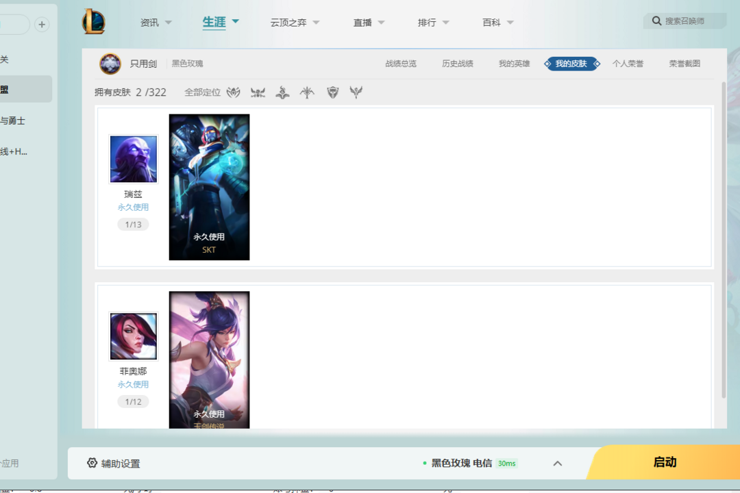The height and width of the screenshot is (493, 740).
Task: Open 辅助设置 gear icon
Action: coord(92,463)
